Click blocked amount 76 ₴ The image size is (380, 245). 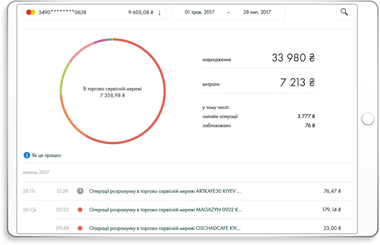coord(310,125)
